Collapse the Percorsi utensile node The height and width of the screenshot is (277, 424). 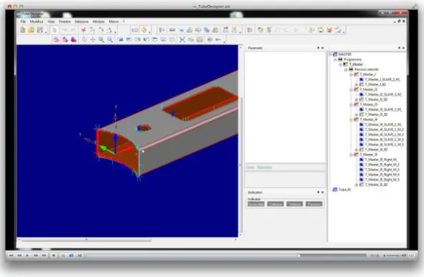[346, 70]
